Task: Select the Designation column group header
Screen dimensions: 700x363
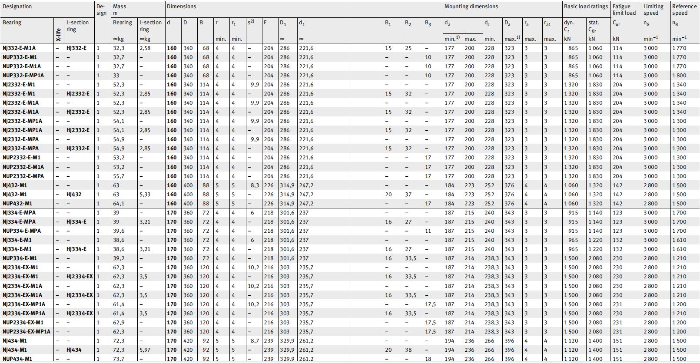Action: coord(17,7)
